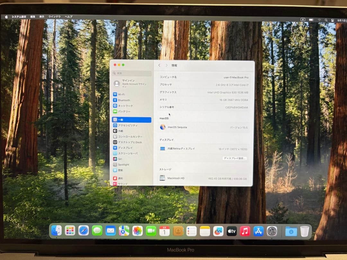Open Finder from the Dock
Viewport: 347px width, 260px height.
(57, 230)
